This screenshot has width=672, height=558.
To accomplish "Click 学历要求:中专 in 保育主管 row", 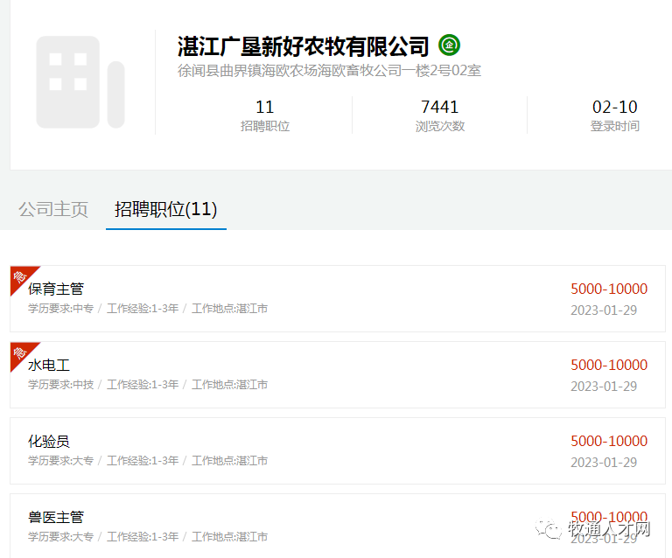I will tap(60, 309).
